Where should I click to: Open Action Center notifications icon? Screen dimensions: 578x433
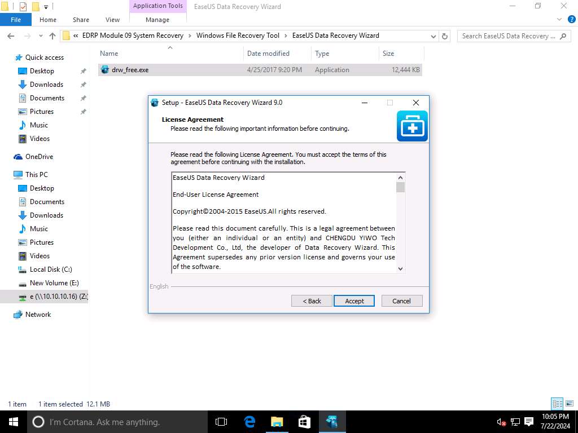pyautogui.click(x=529, y=422)
